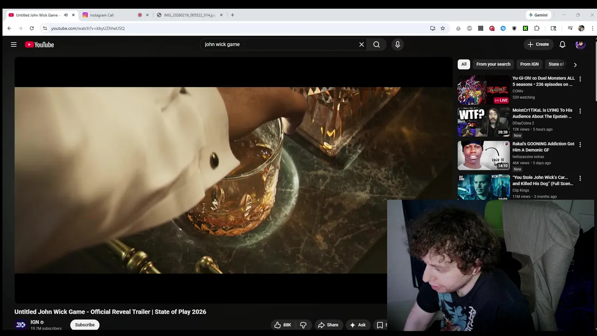The image size is (597, 336).
Task: Open the YouTube notifications bell
Action: coord(562,44)
